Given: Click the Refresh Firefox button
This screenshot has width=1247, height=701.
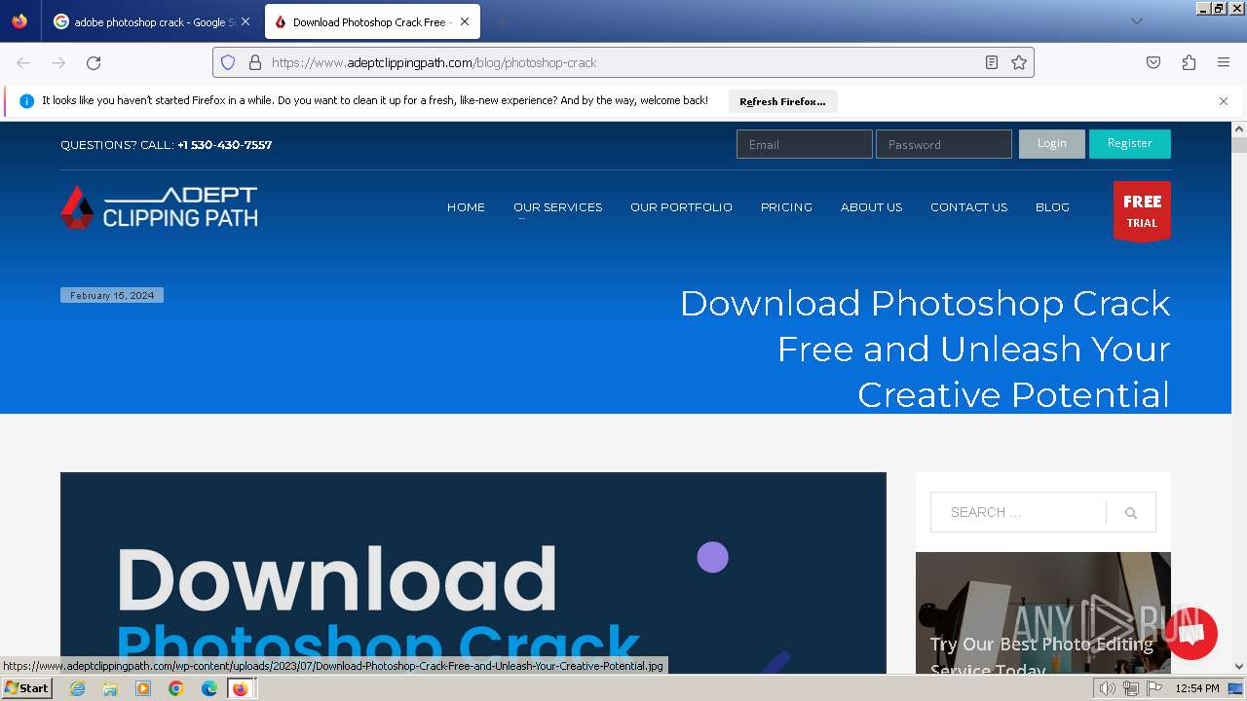Looking at the screenshot, I should coord(782,101).
